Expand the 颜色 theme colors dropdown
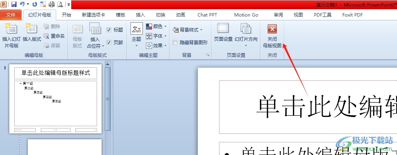The width and height of the screenshot is (397, 155). (x=157, y=27)
